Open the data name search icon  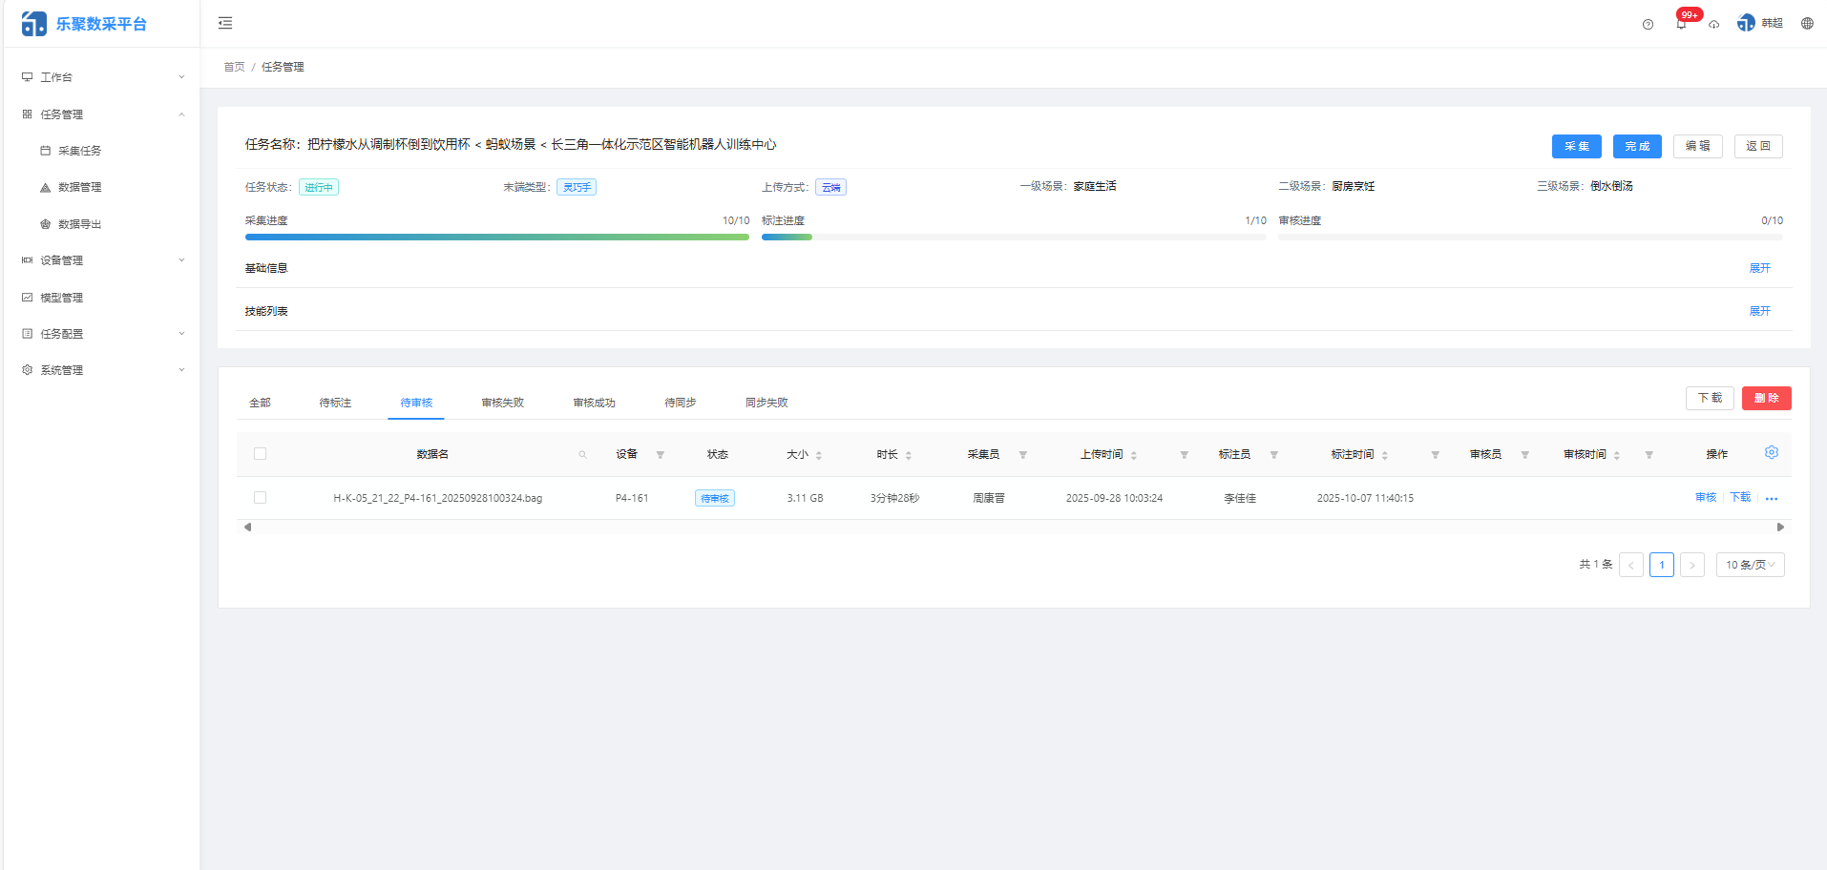pyautogui.click(x=582, y=454)
